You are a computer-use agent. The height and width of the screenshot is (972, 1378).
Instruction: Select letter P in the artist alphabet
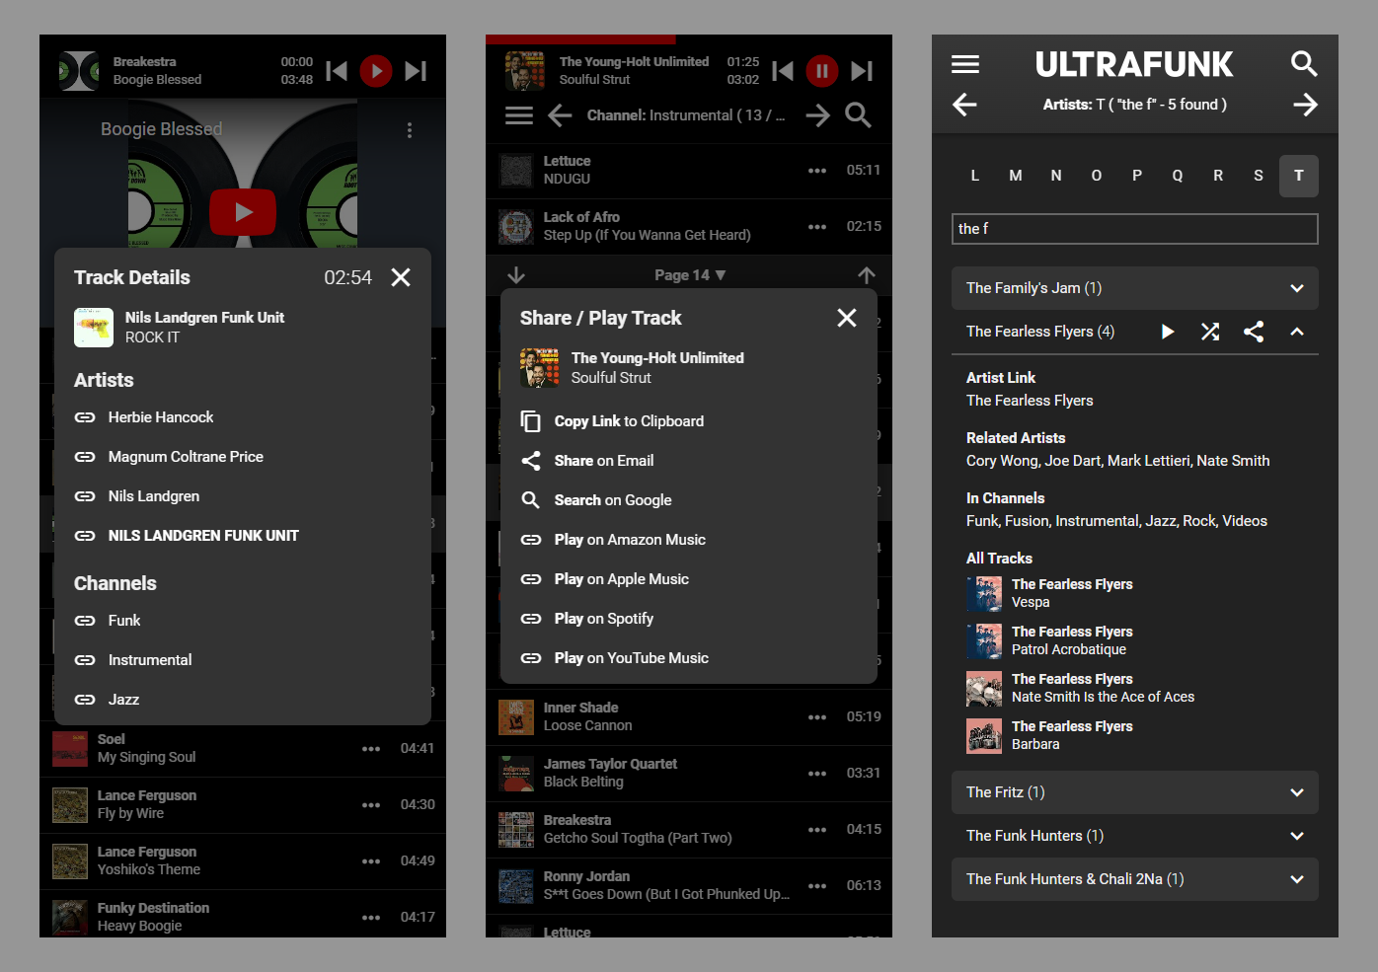click(1137, 176)
